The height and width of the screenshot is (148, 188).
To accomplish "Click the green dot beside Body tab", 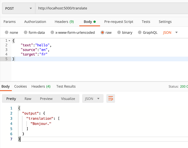I will tap(95, 22).
